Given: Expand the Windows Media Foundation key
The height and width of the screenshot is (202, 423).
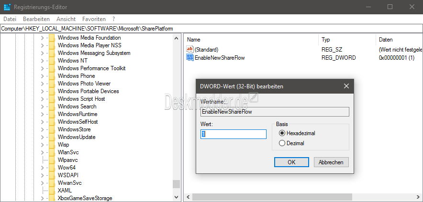Looking at the screenshot, I should [43, 38].
